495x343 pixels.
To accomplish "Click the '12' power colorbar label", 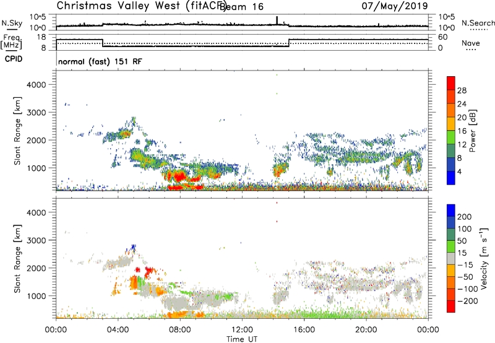I will click(462, 145).
